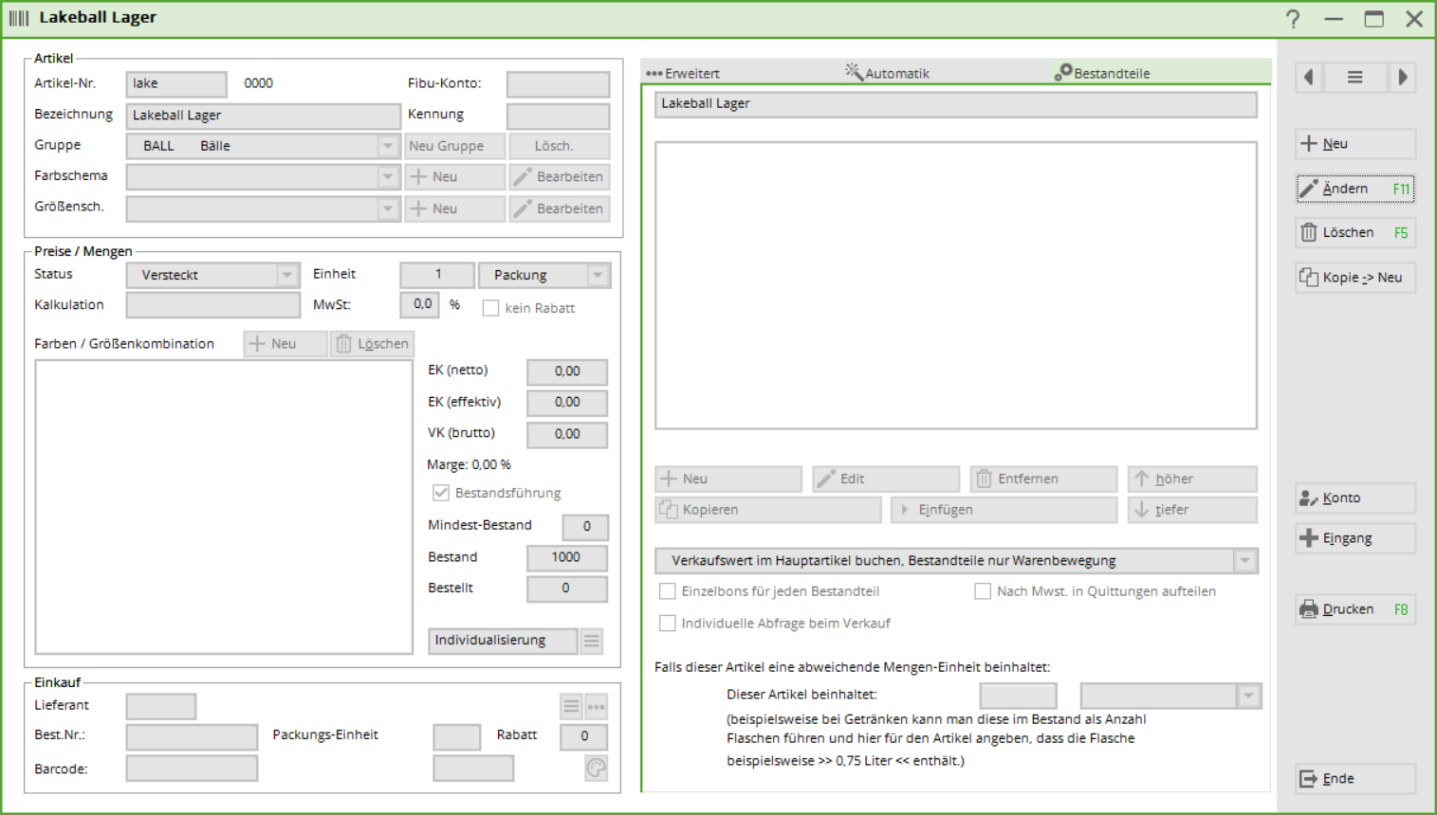1437x815 pixels.
Task: Click the color palette icon near Barcode
Action: click(596, 768)
